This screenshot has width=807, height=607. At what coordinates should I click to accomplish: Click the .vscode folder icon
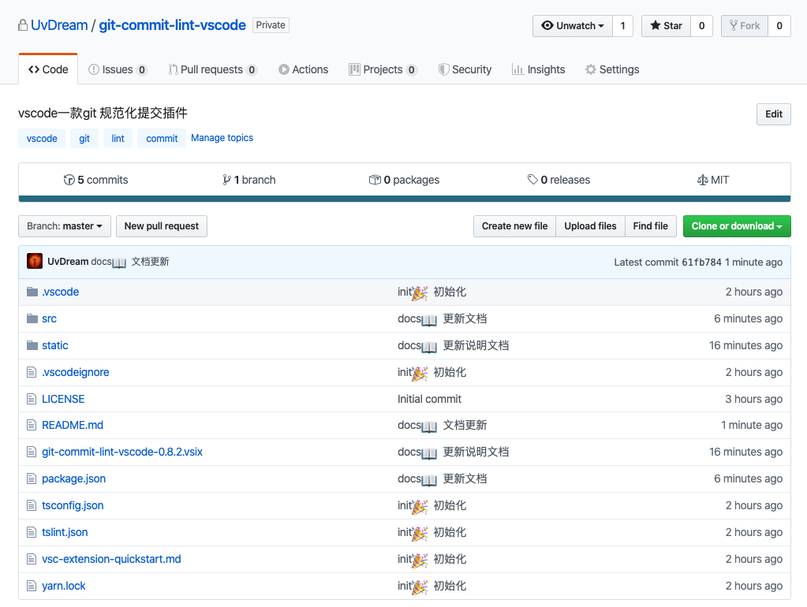click(32, 292)
